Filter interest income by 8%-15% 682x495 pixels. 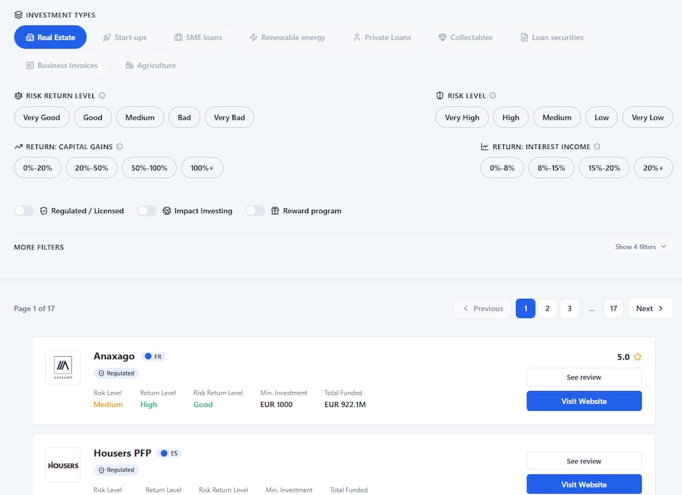click(x=551, y=168)
